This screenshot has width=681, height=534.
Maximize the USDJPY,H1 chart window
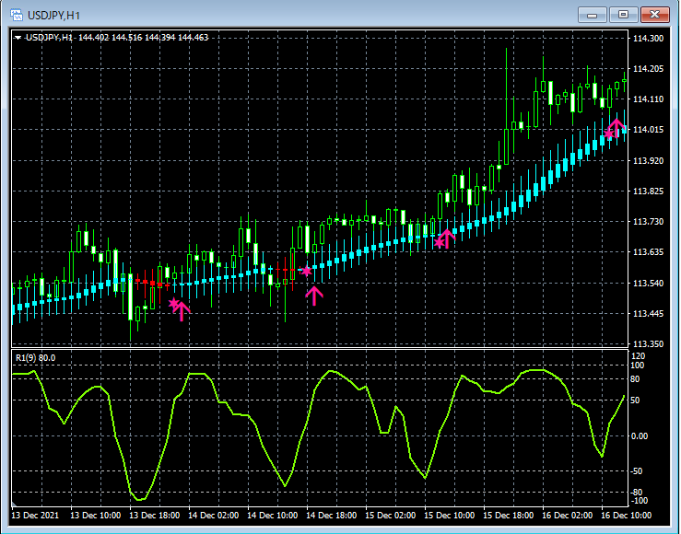click(624, 14)
